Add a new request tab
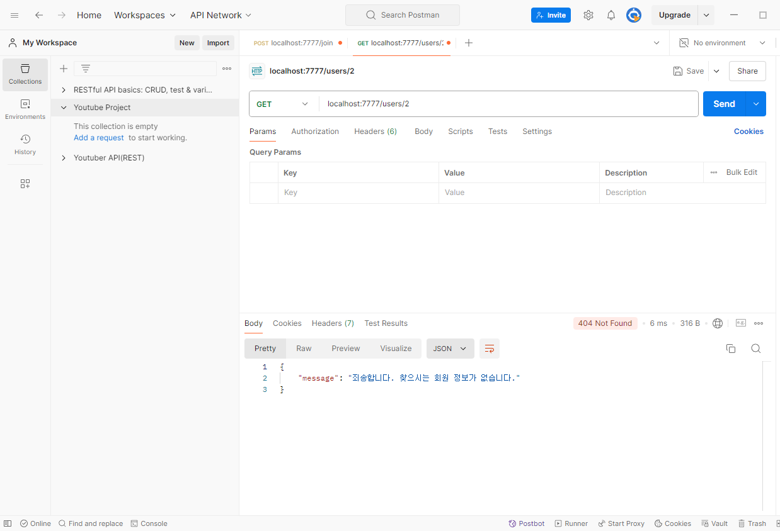 (469, 43)
